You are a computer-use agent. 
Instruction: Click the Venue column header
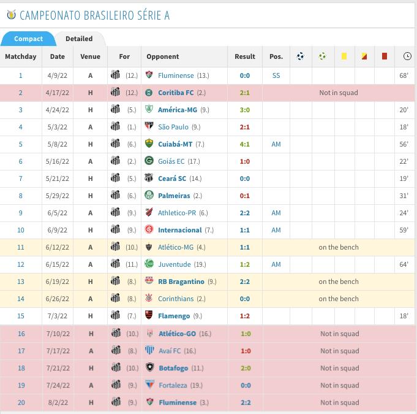[90, 56]
